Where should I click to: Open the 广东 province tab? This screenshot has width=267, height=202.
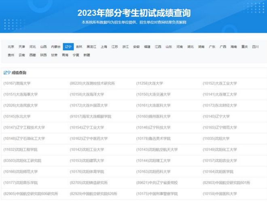212,47
